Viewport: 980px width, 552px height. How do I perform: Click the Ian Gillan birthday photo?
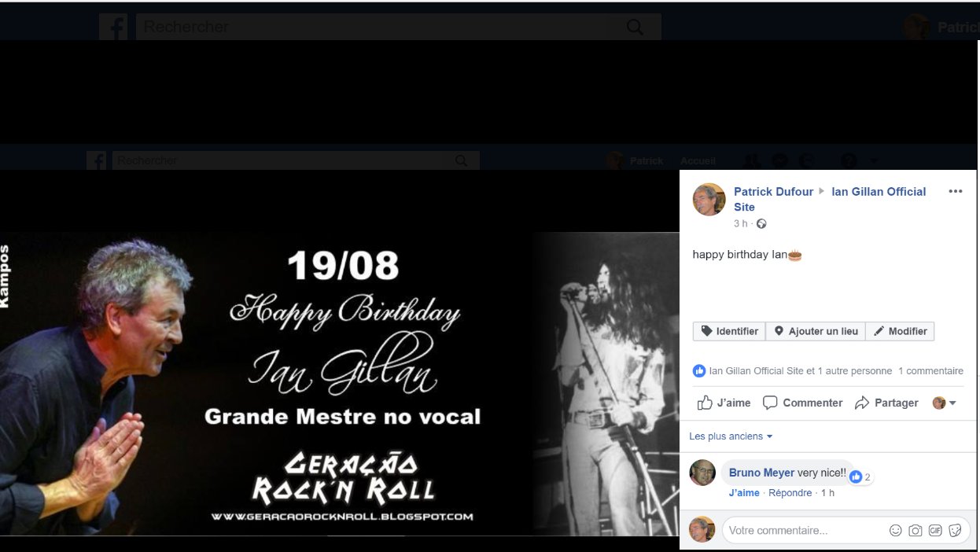coord(339,383)
